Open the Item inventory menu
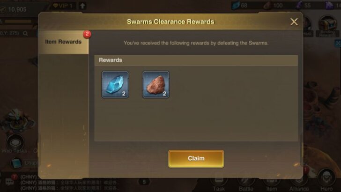Screen dimensions: 341x192 [272, 183]
